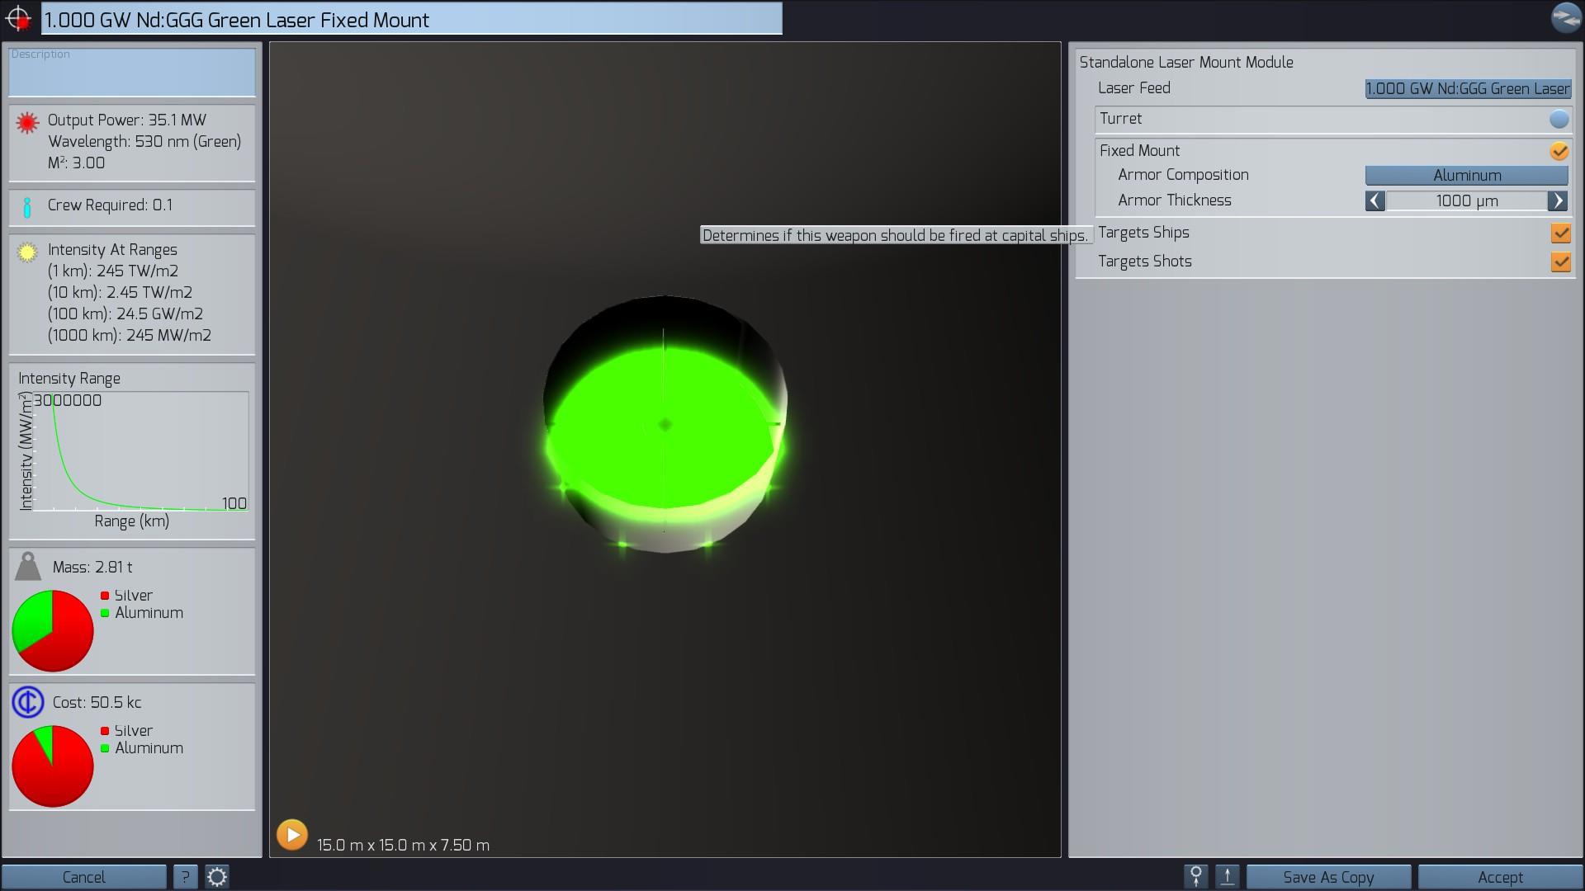Click the question mark help icon

(x=185, y=876)
